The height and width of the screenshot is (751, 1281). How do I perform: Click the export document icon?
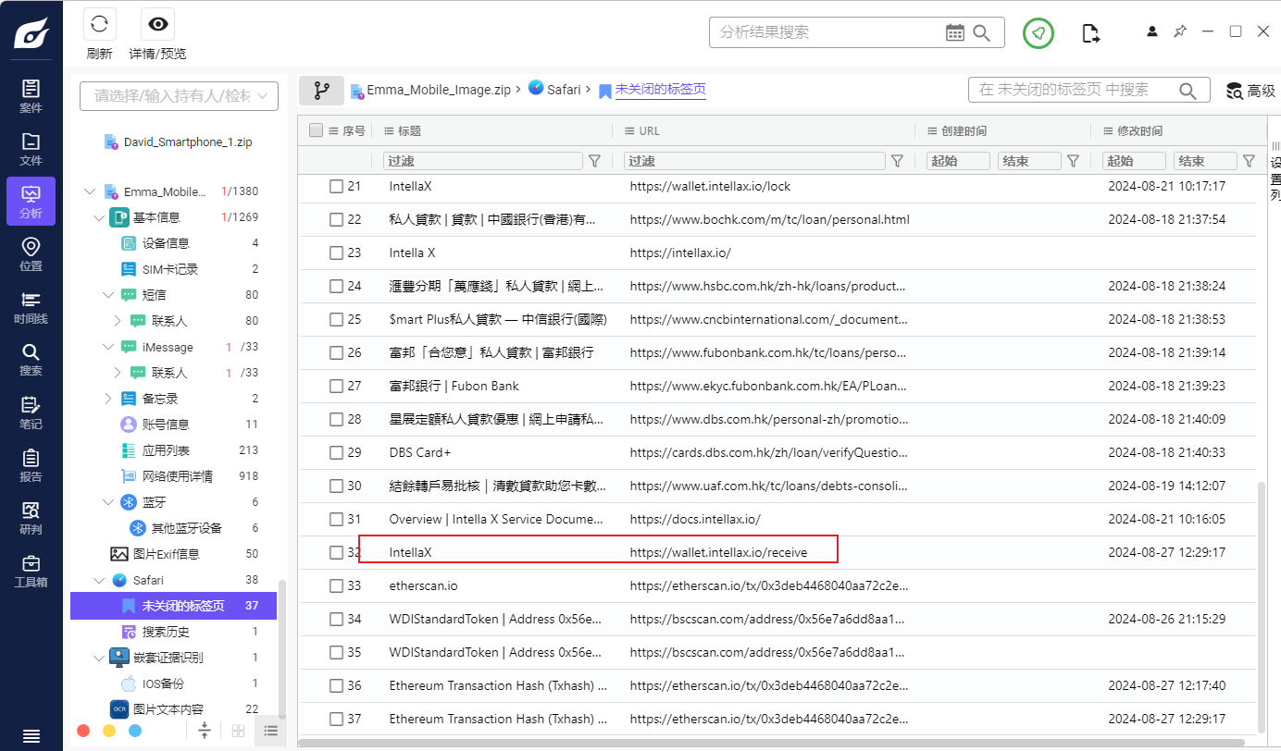pyautogui.click(x=1091, y=33)
